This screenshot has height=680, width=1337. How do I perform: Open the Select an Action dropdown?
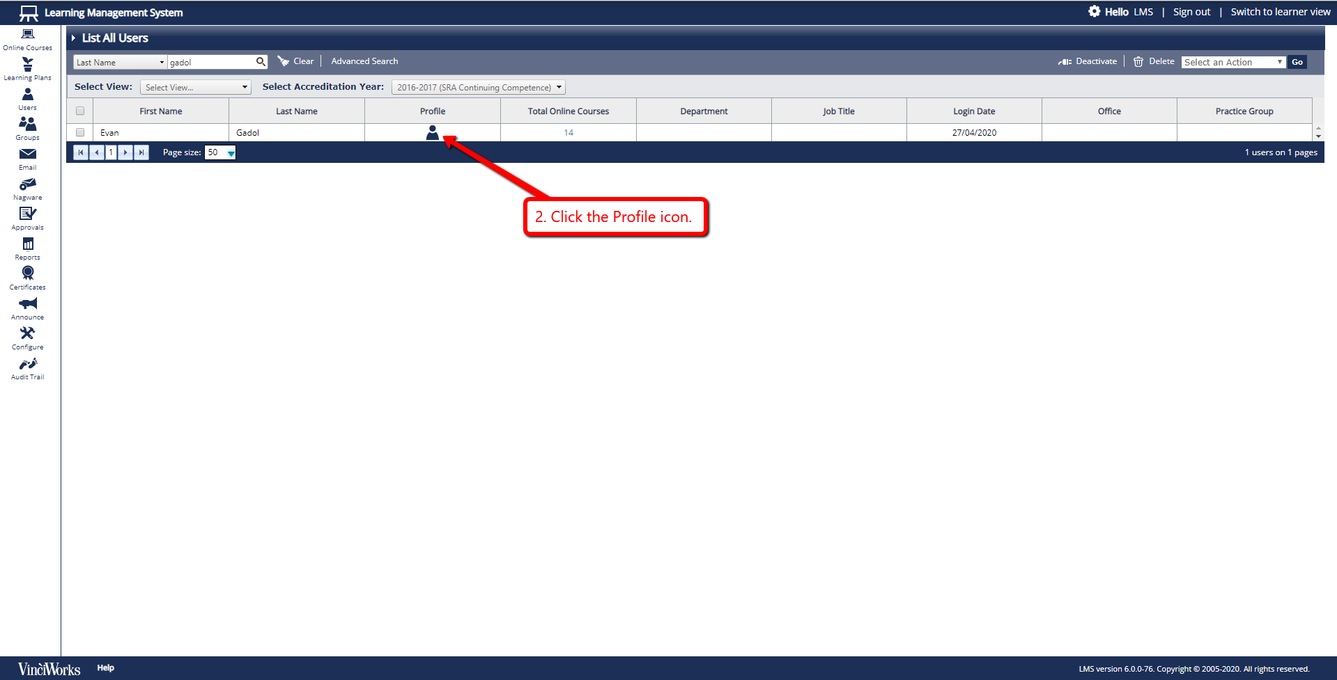tap(1233, 62)
